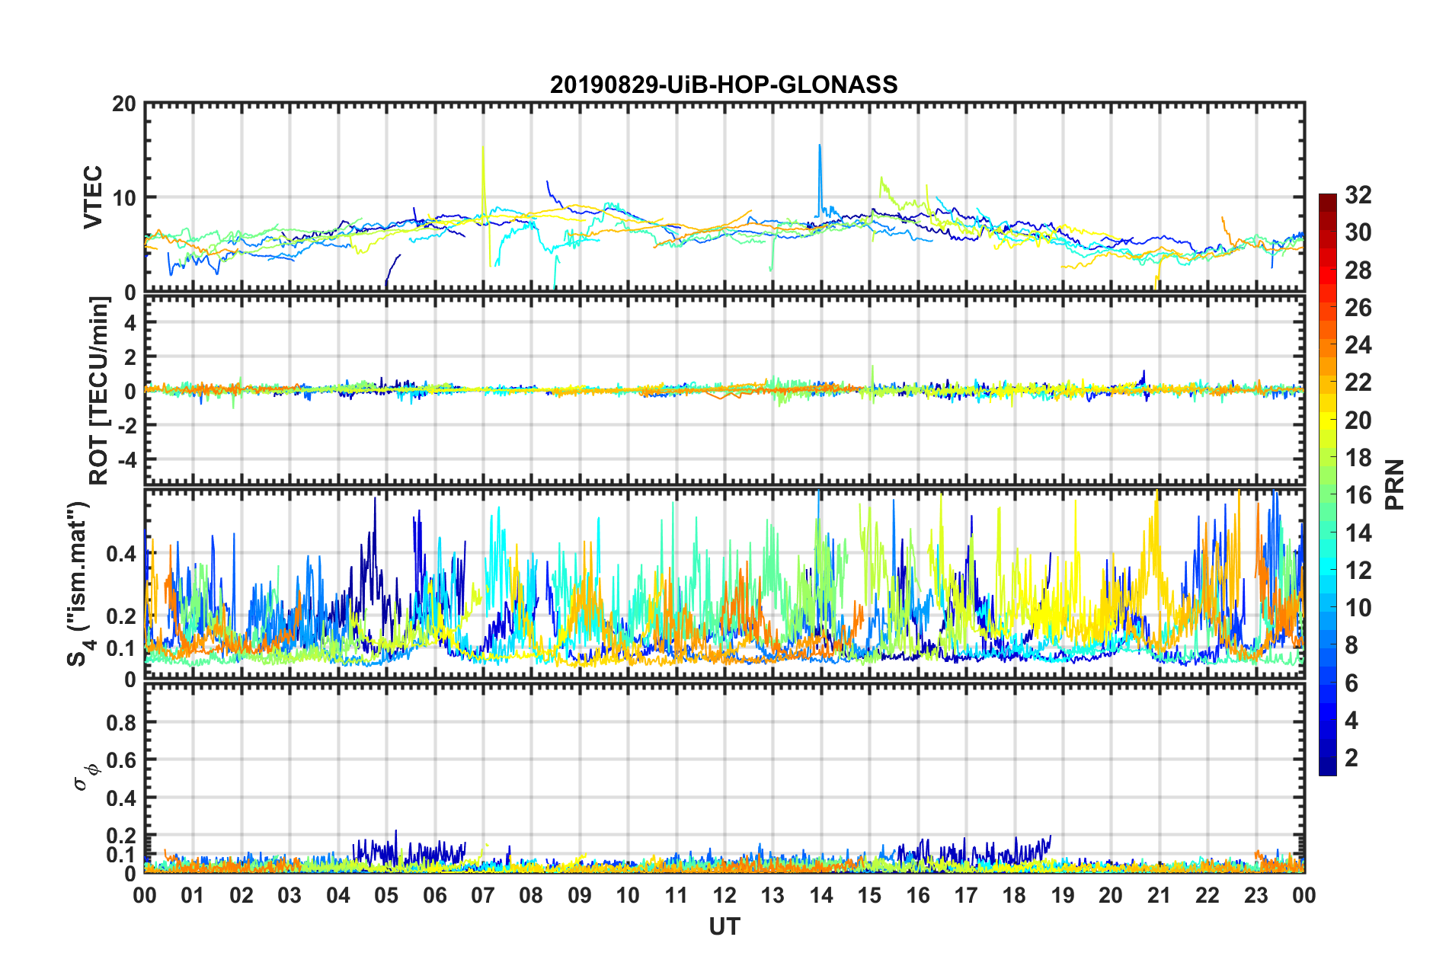Click the x-axis tick label 12
1449x969 pixels.
point(724,894)
